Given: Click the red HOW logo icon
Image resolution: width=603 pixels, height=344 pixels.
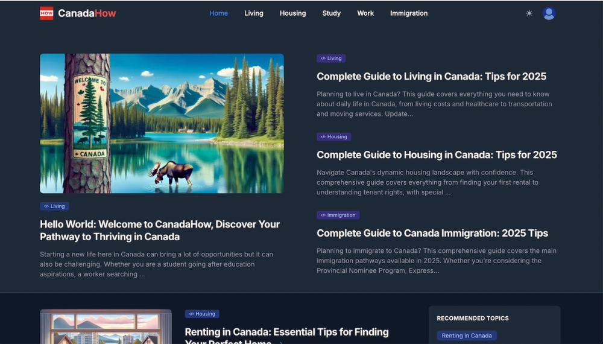Looking at the screenshot, I should tap(46, 13).
